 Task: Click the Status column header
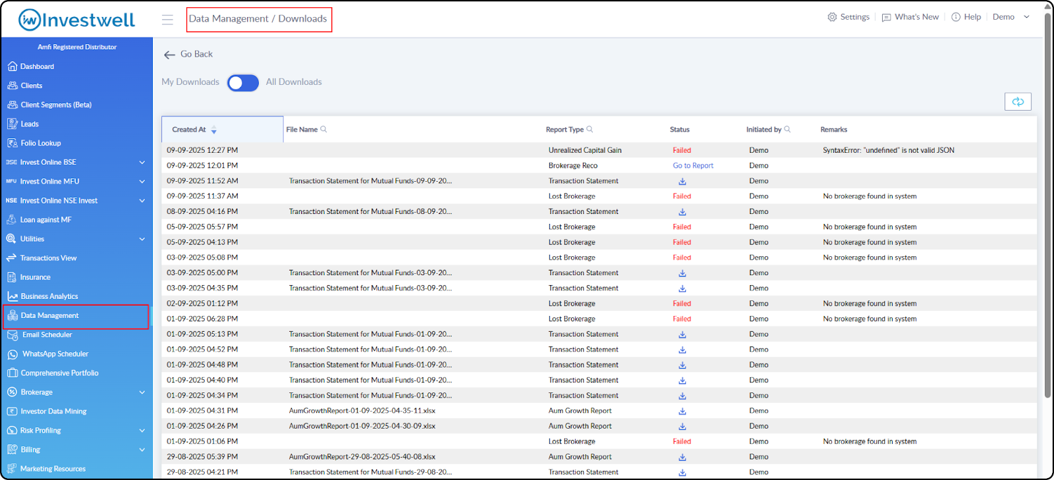(680, 130)
